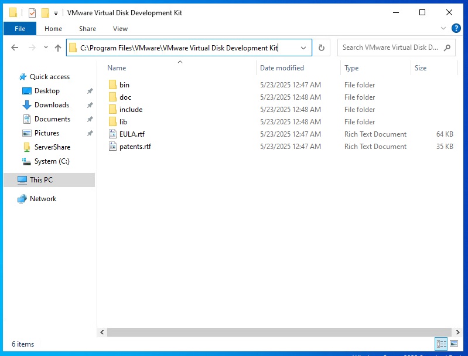Open Desktop in the navigation pane

(47, 91)
